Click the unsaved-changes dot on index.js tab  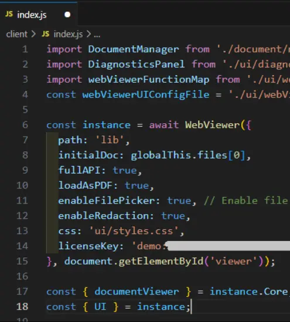pyautogui.click(x=67, y=15)
